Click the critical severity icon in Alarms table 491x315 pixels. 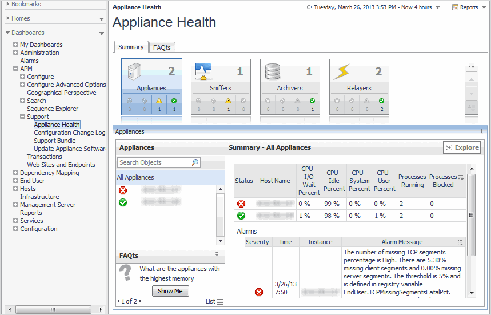tap(258, 292)
